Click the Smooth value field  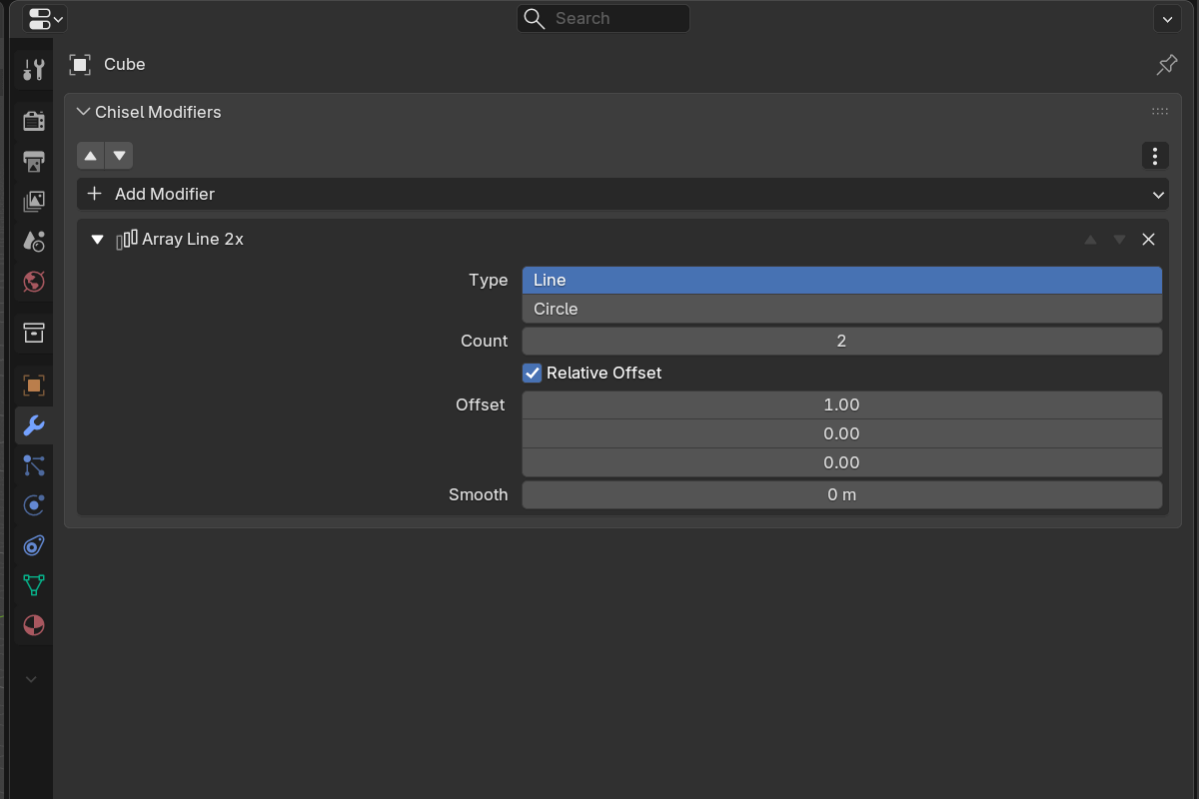[842, 494]
